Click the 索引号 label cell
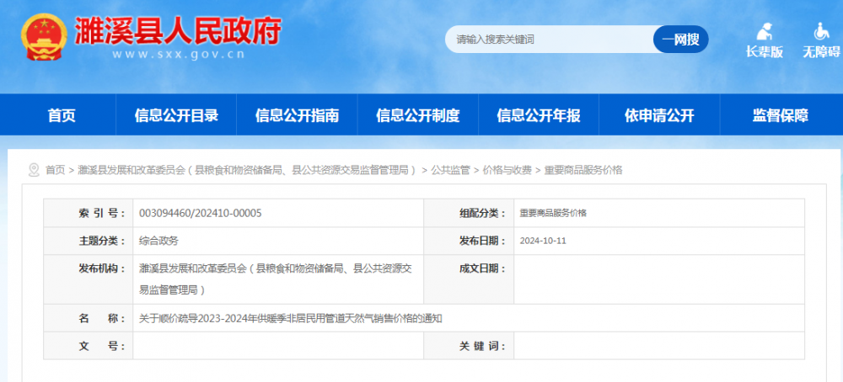This screenshot has height=382, width=843. pos(89,213)
